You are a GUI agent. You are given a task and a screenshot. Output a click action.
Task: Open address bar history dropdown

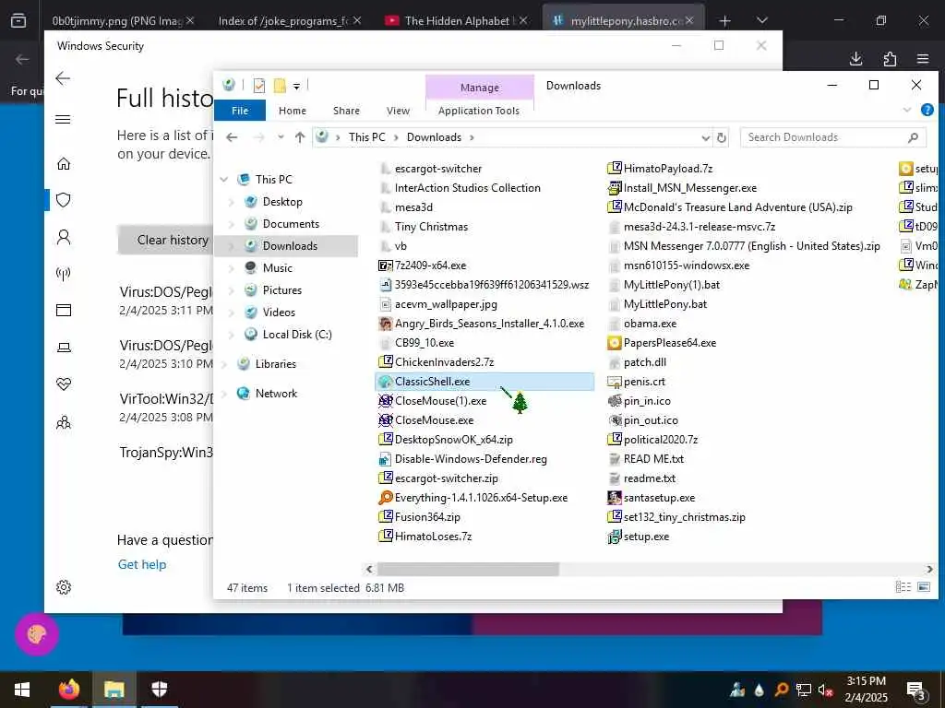(706, 138)
